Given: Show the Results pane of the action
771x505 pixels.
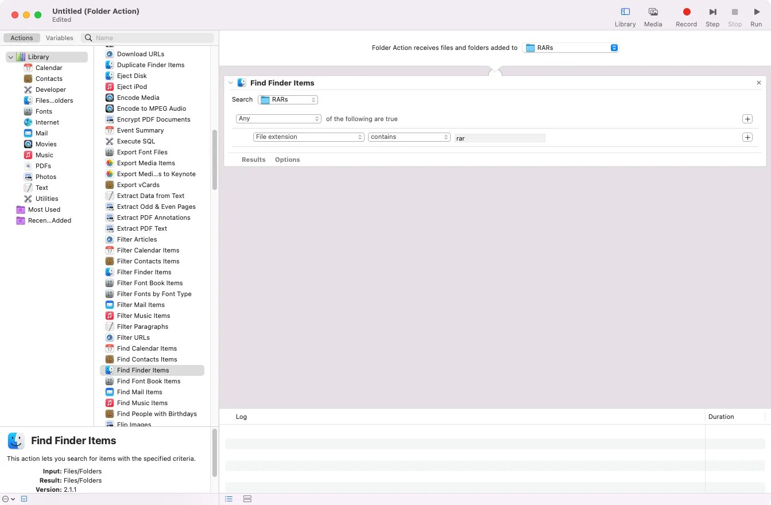Looking at the screenshot, I should coord(253,160).
